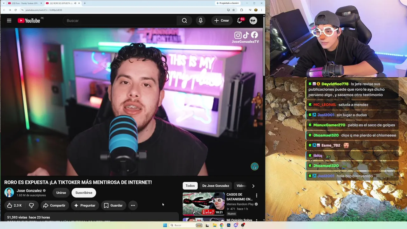Click the Pregúntale a Gemini button

coord(227,3)
